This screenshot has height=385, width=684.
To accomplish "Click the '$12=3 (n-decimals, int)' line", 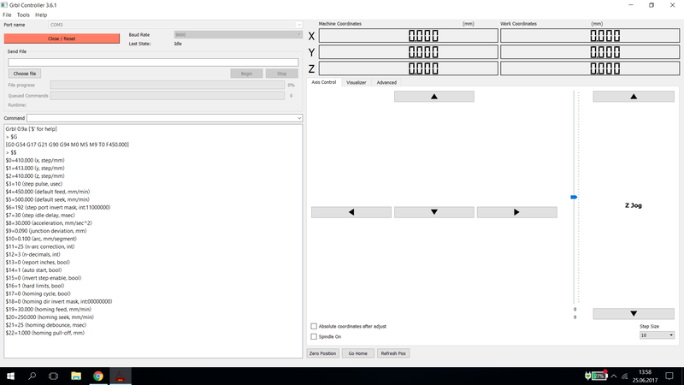I will pyautogui.click(x=33, y=254).
